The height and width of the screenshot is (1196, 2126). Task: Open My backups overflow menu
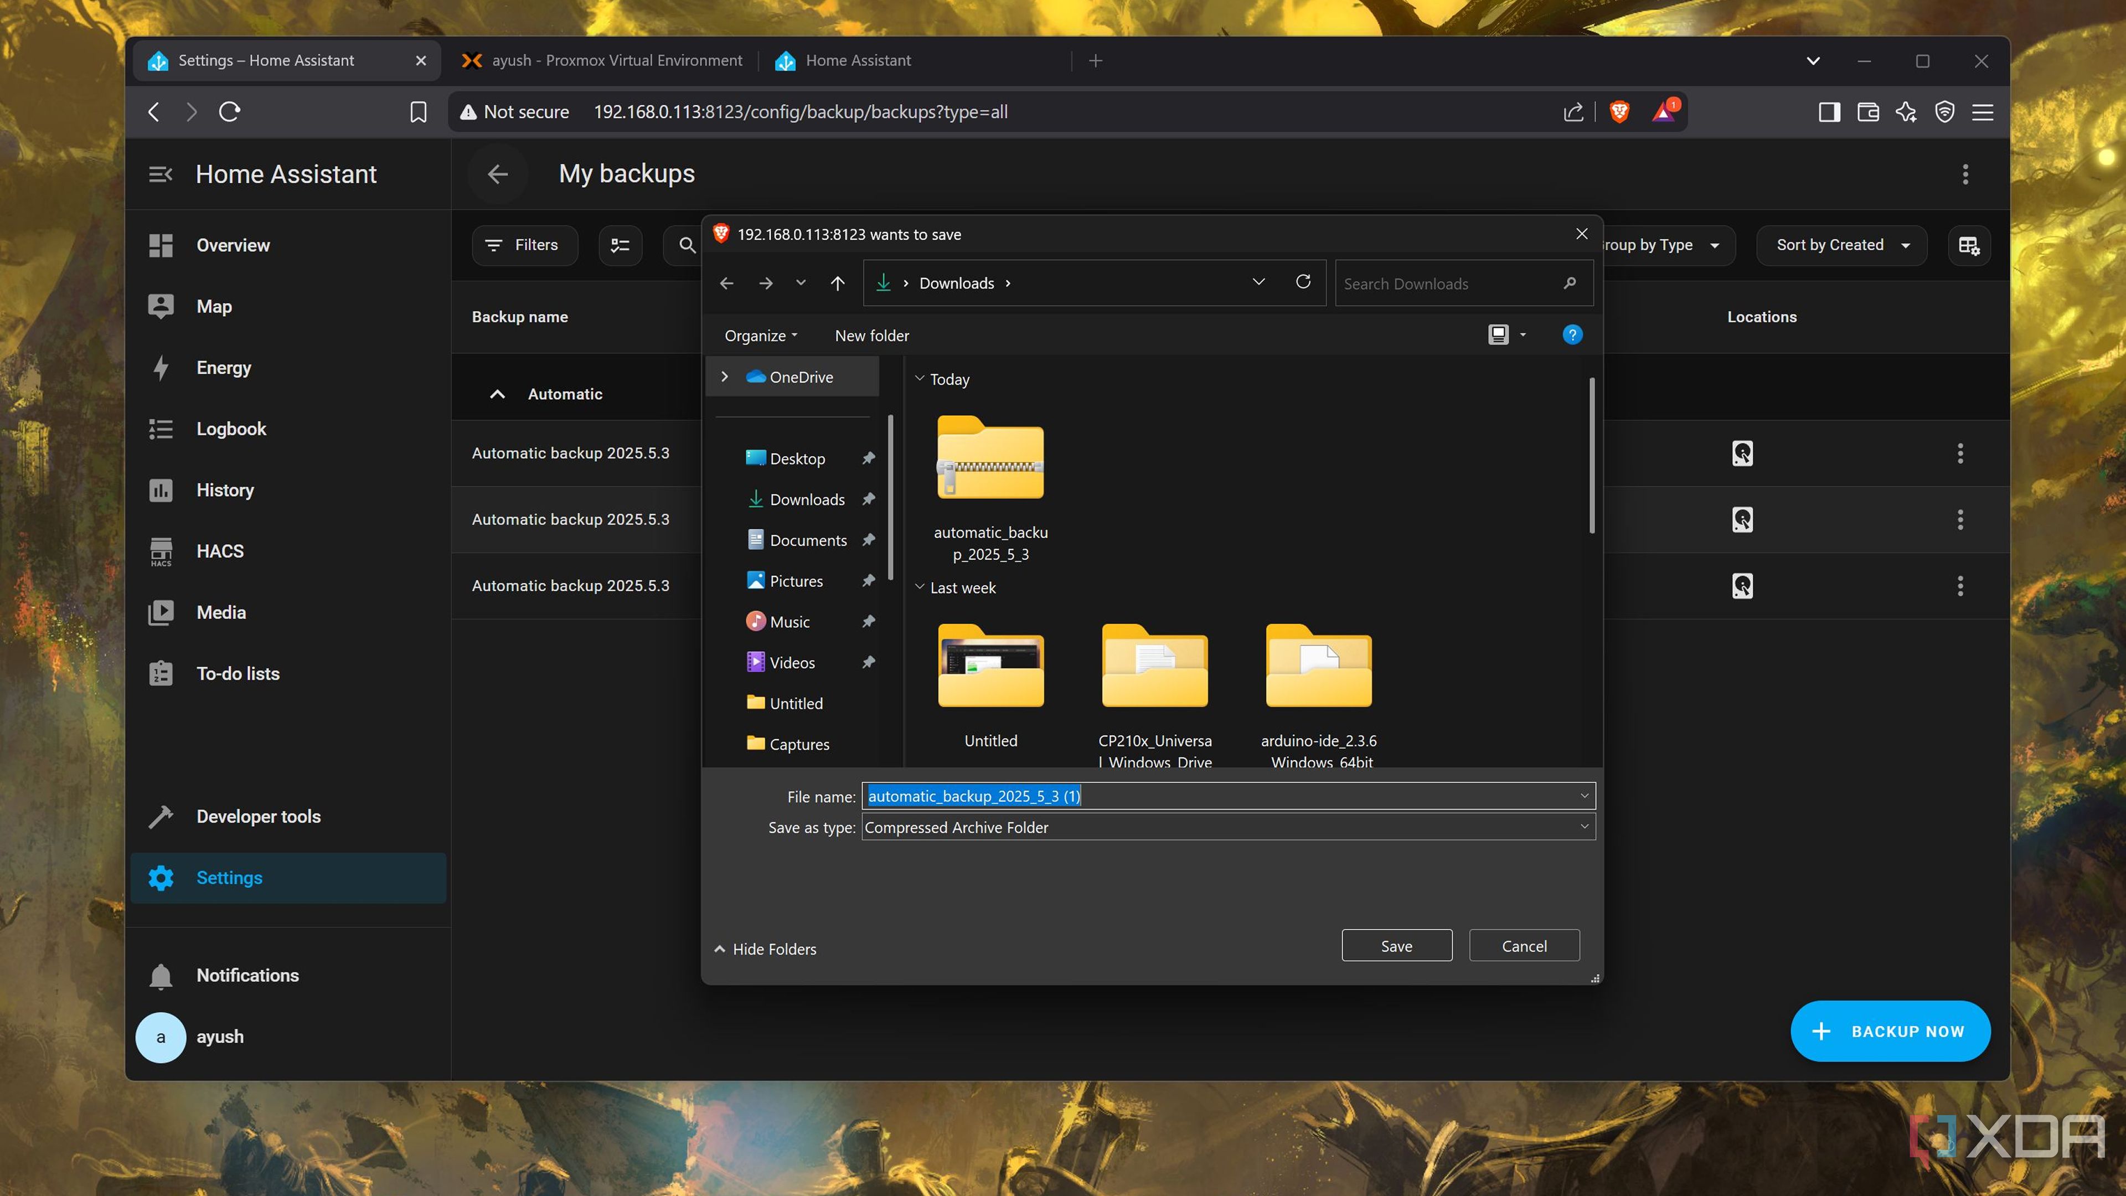point(1965,174)
